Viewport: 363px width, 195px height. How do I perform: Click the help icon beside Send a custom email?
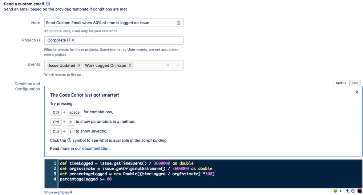(48, 4)
